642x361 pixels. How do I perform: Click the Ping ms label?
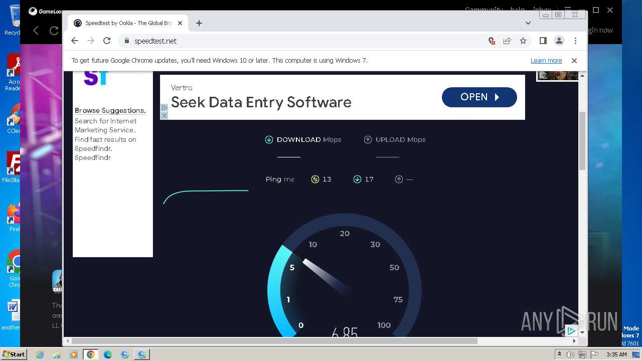pyautogui.click(x=280, y=179)
